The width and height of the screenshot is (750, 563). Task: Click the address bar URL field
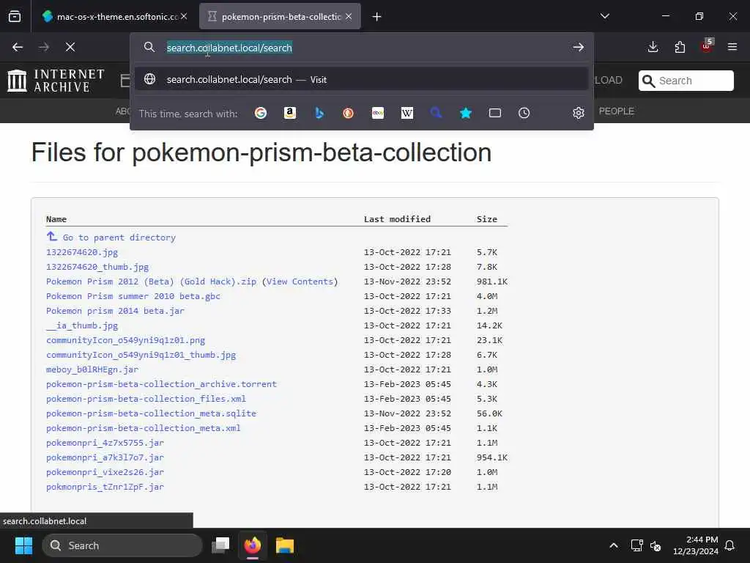click(x=361, y=48)
